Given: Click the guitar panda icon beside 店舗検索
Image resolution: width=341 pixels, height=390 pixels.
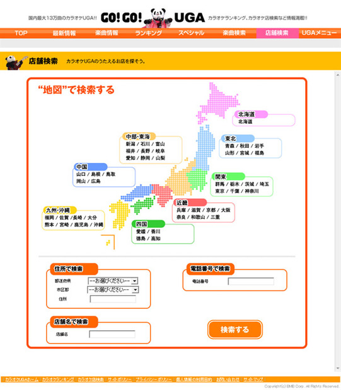Looking at the screenshot, I should point(16,62).
